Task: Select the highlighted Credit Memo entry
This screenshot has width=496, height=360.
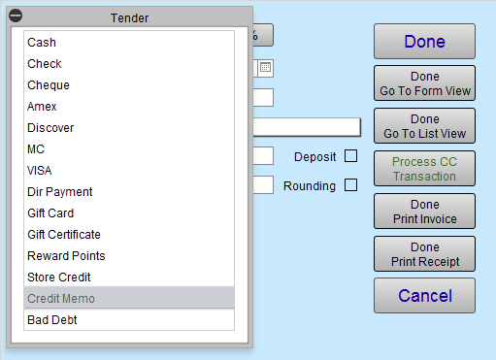Action: click(129, 298)
